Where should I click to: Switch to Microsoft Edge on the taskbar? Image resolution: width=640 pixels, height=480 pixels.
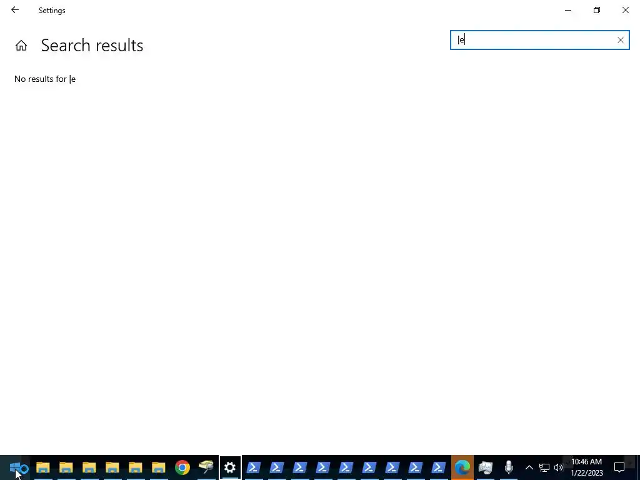point(462,467)
